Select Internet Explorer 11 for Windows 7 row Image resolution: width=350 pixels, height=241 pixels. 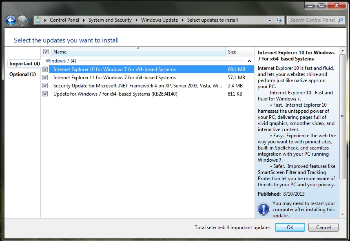(x=151, y=77)
